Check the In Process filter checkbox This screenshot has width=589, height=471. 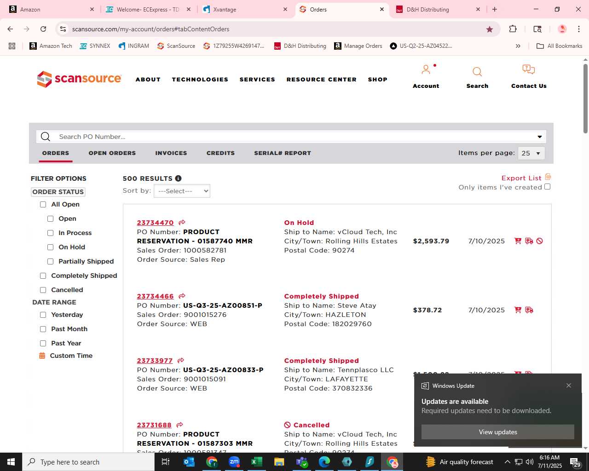click(50, 233)
